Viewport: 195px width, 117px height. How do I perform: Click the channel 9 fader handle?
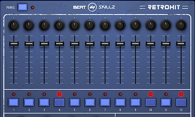point(136,44)
